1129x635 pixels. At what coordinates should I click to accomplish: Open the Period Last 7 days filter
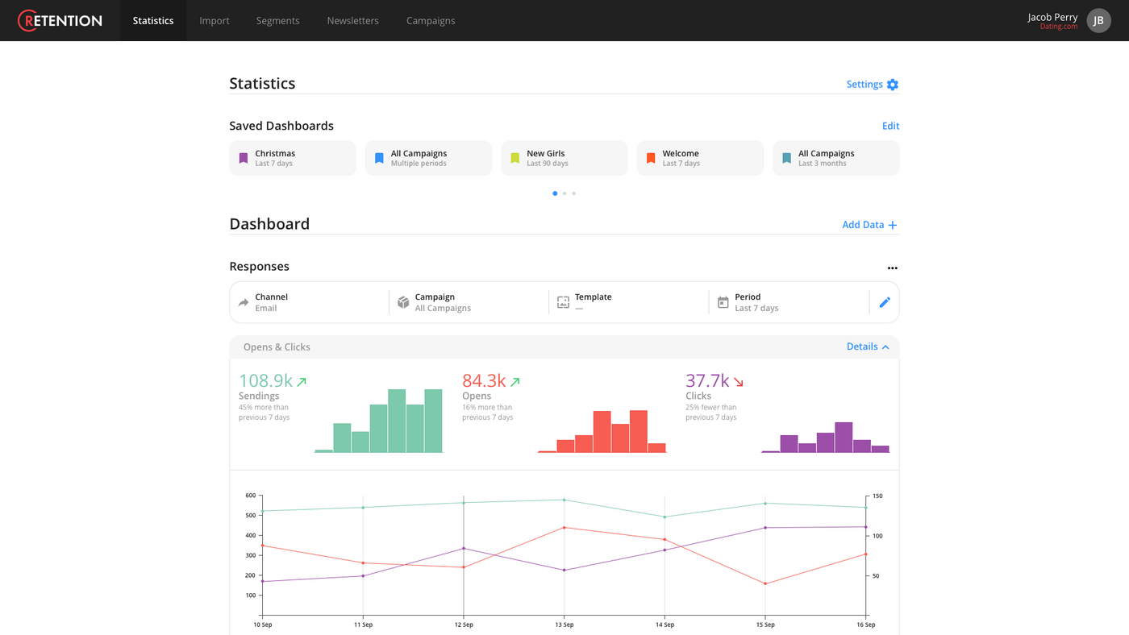789,302
